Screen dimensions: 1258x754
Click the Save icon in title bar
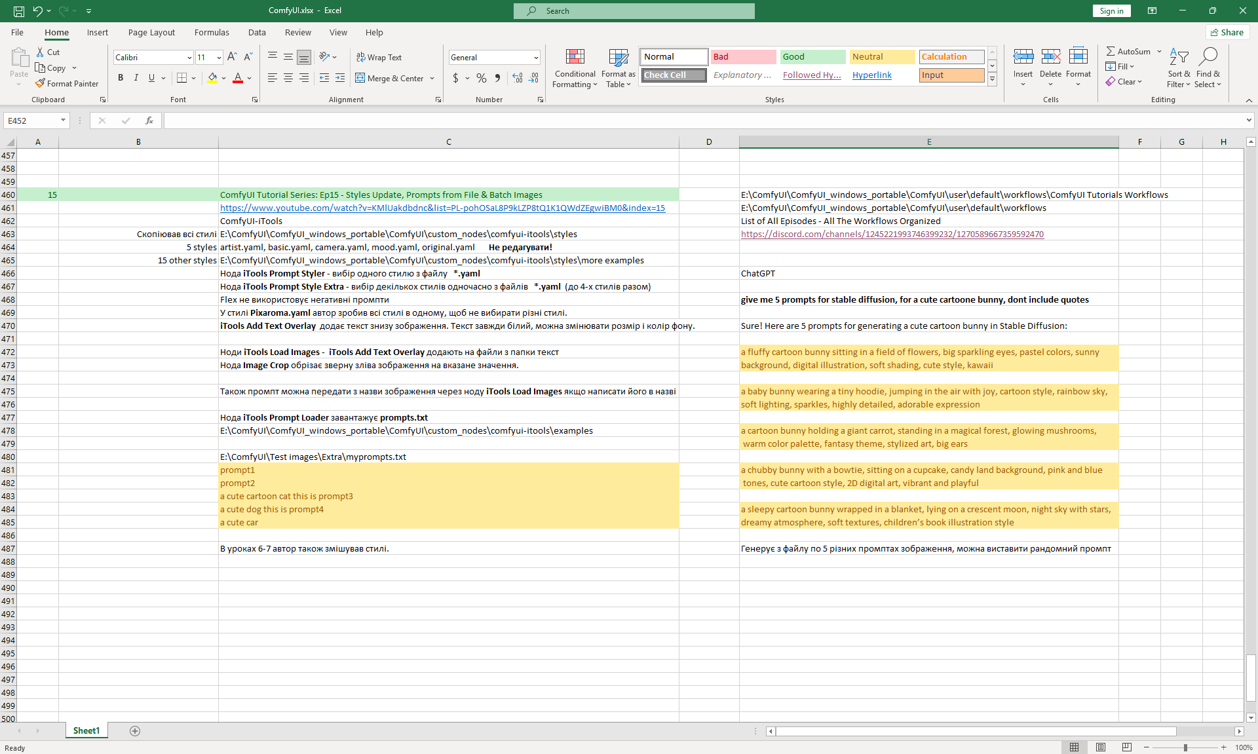click(x=19, y=10)
